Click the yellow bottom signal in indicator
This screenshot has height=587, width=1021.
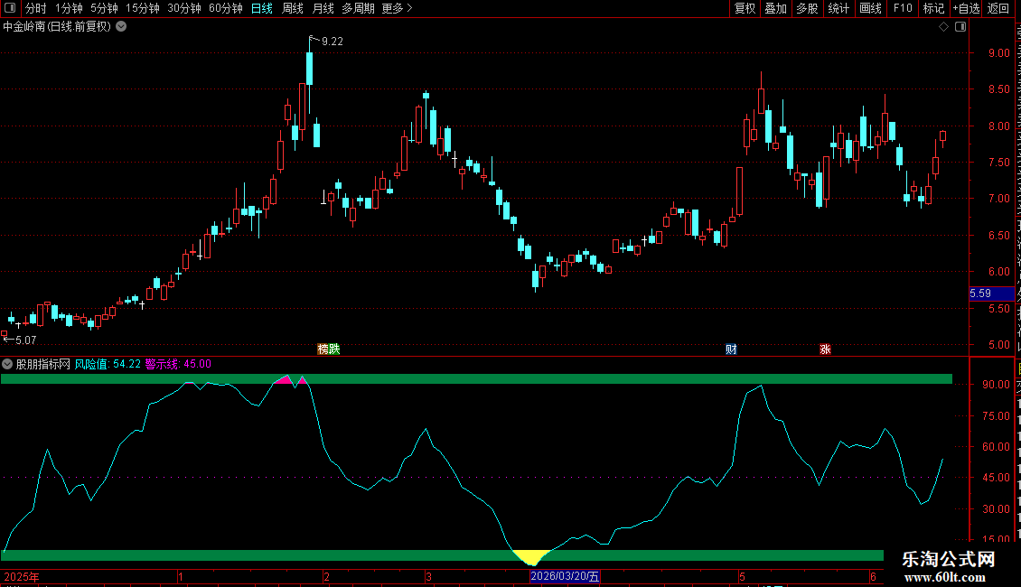click(531, 557)
